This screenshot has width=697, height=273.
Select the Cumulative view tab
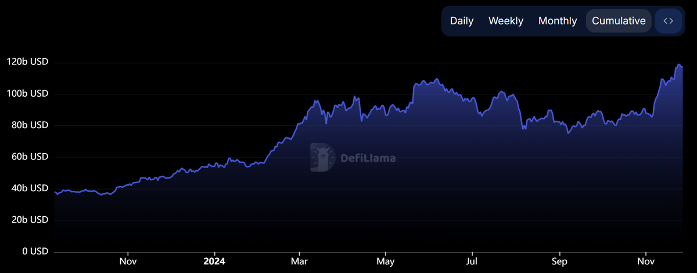pos(619,21)
